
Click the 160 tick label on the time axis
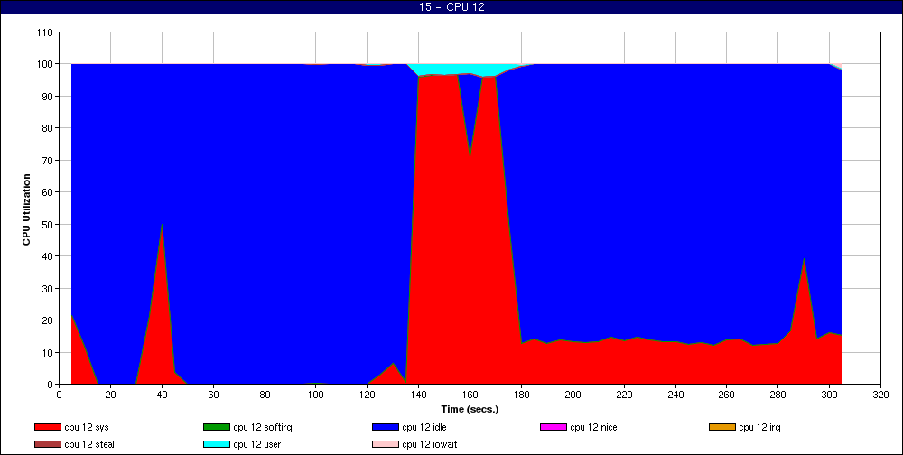coord(470,395)
